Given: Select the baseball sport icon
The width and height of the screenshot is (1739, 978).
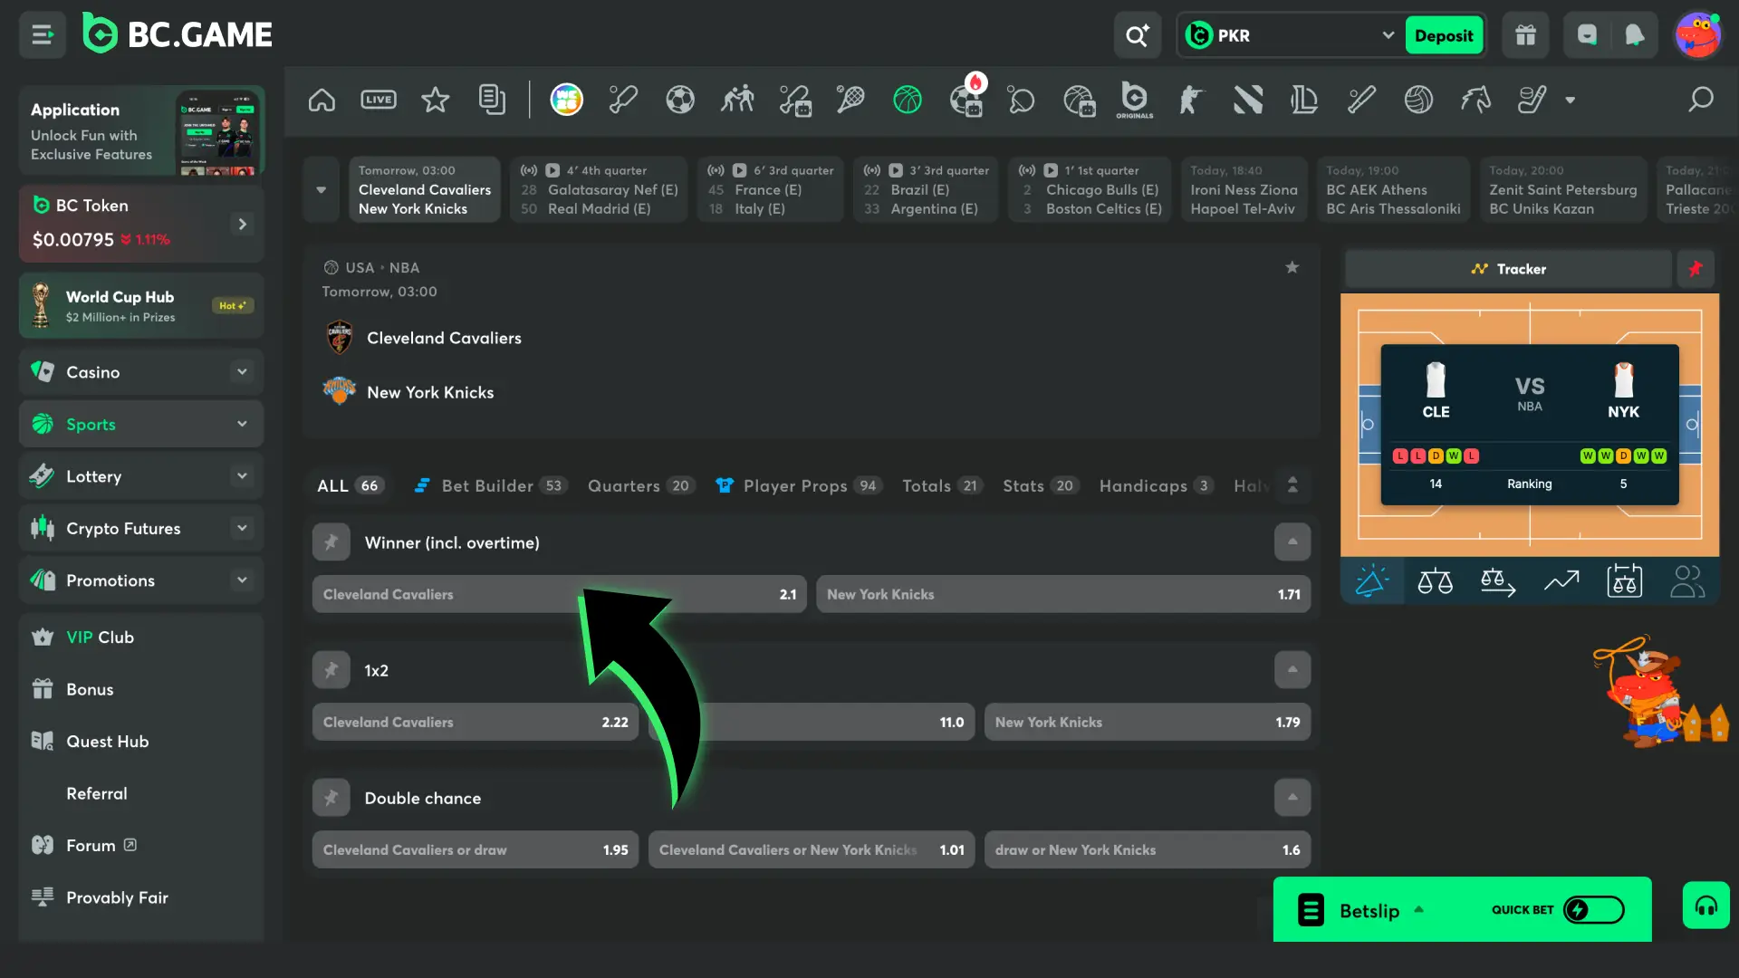Looking at the screenshot, I should (1361, 100).
